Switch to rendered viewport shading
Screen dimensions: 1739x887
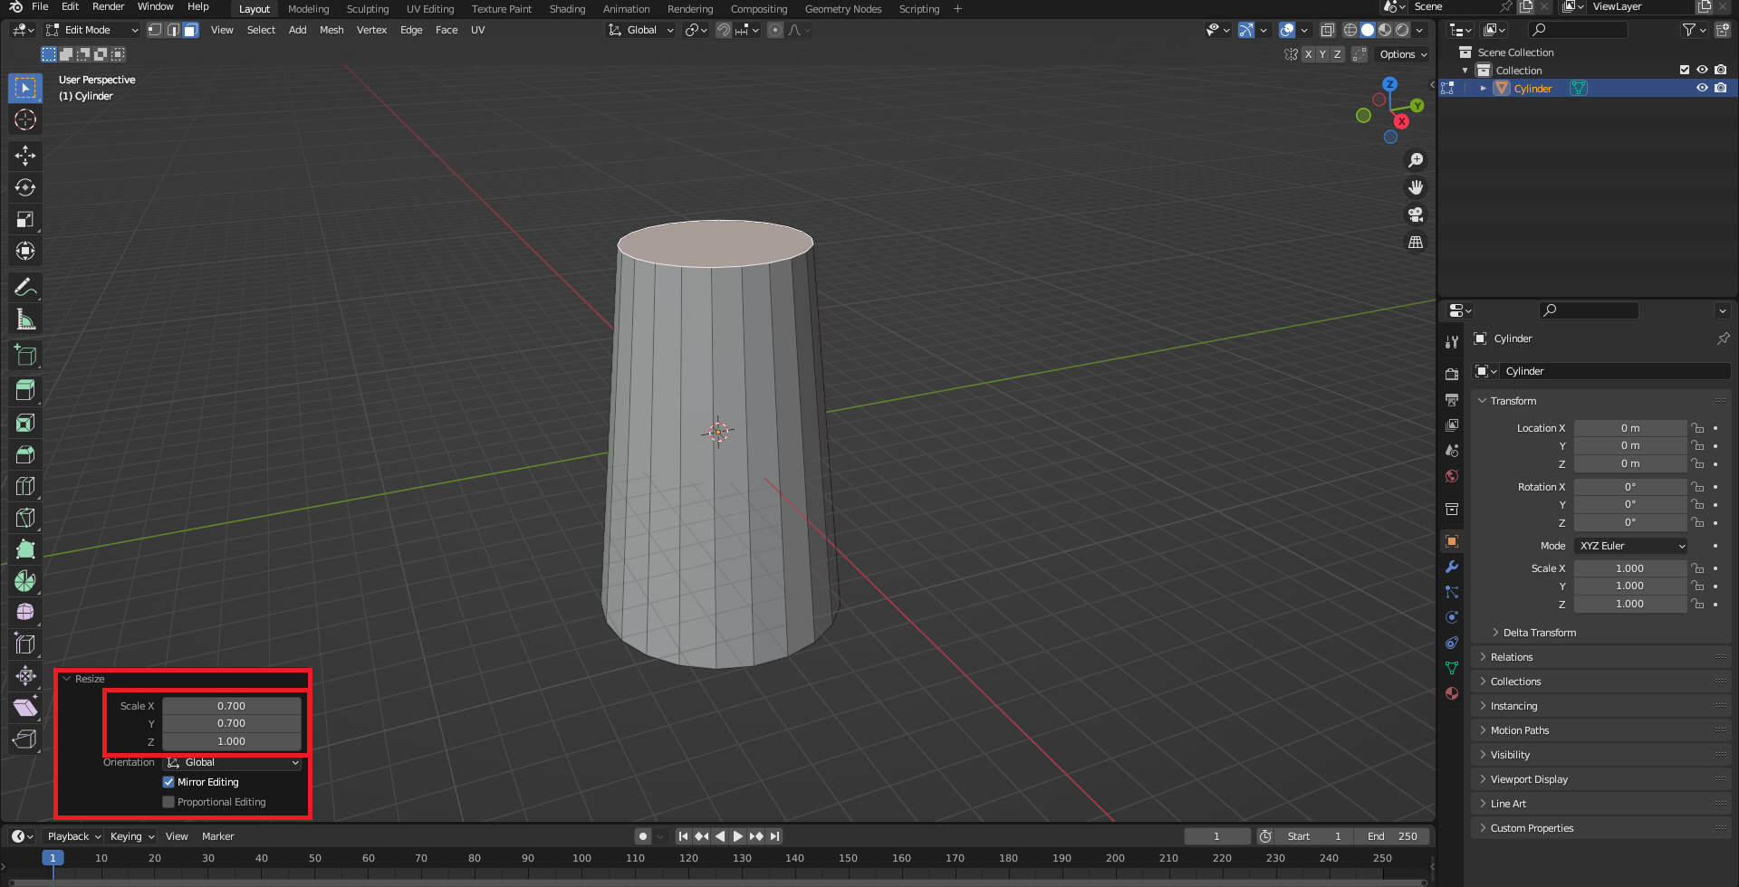(x=1402, y=30)
